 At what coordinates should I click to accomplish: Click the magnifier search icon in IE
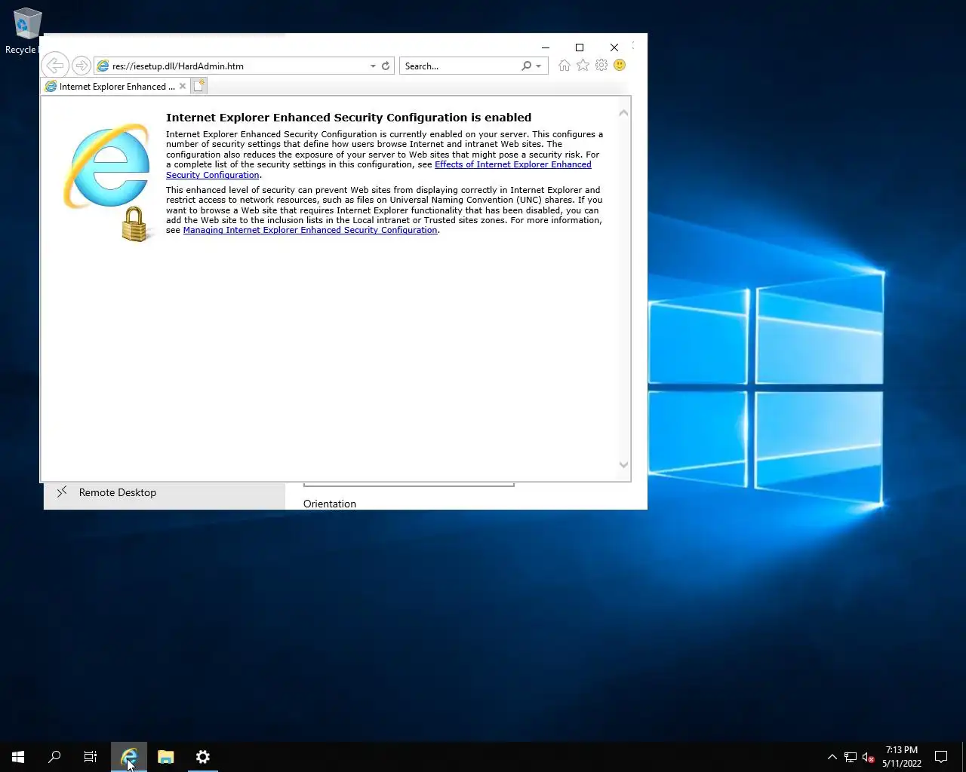pos(527,66)
